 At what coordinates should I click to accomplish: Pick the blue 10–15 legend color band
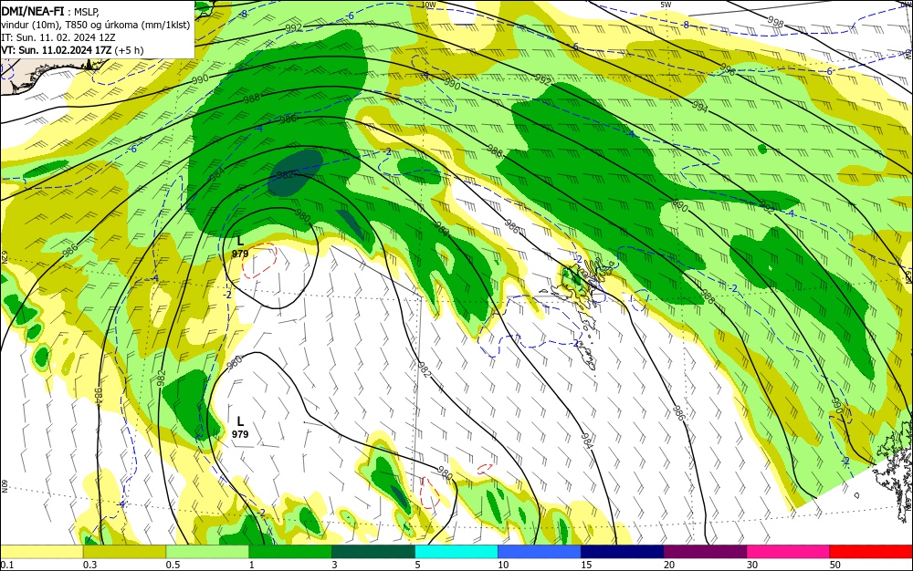(540, 552)
